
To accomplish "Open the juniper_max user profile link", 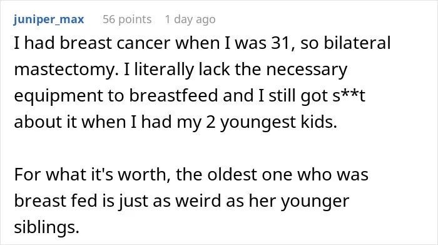I will [49, 19].
